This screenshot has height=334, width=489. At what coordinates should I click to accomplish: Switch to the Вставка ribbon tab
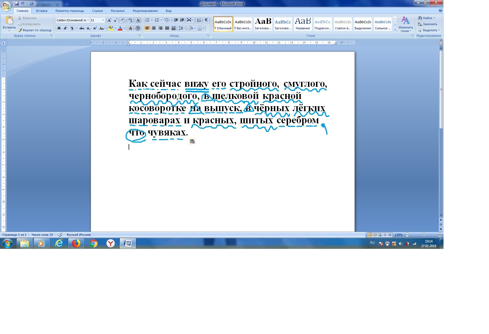(x=42, y=11)
